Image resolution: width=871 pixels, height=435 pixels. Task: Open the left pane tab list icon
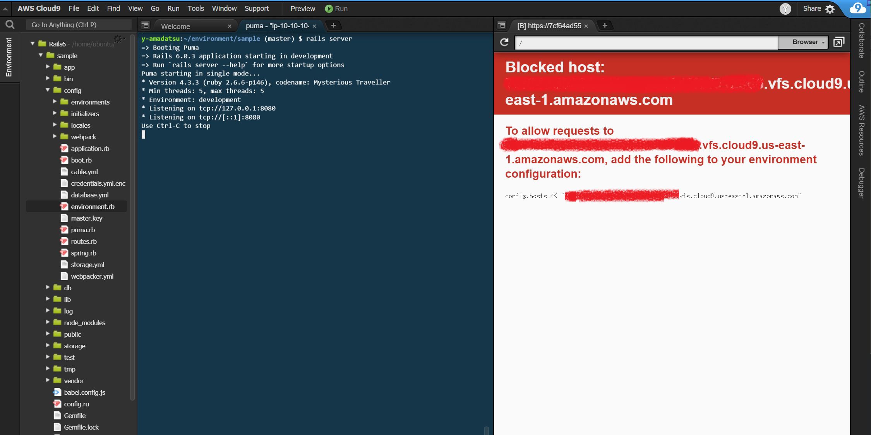click(145, 25)
